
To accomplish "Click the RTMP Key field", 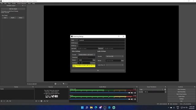I will pos(101,46).
